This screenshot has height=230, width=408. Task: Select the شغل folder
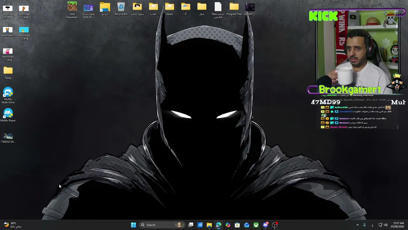pos(202,9)
